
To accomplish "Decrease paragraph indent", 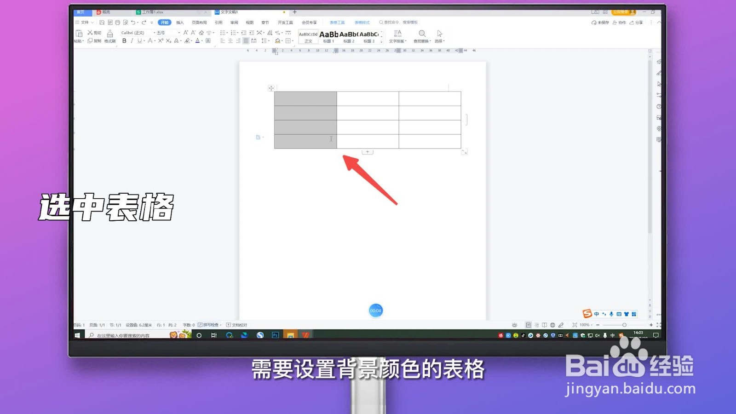I will click(244, 33).
